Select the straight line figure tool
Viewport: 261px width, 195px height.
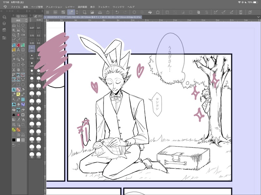(x=14, y=85)
